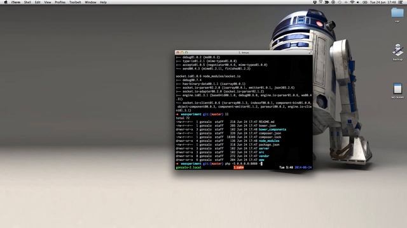Click the src directory name

point(261,152)
